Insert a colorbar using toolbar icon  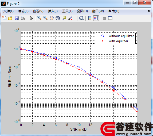coord(90,18)
